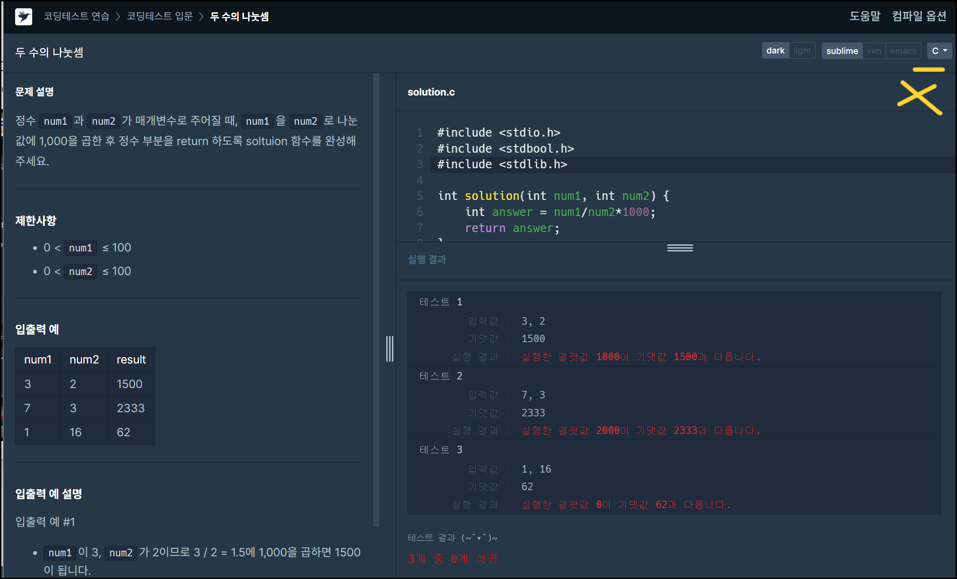957x579 pixels.
Task: Switch editor theme to light
Action: [x=802, y=51]
